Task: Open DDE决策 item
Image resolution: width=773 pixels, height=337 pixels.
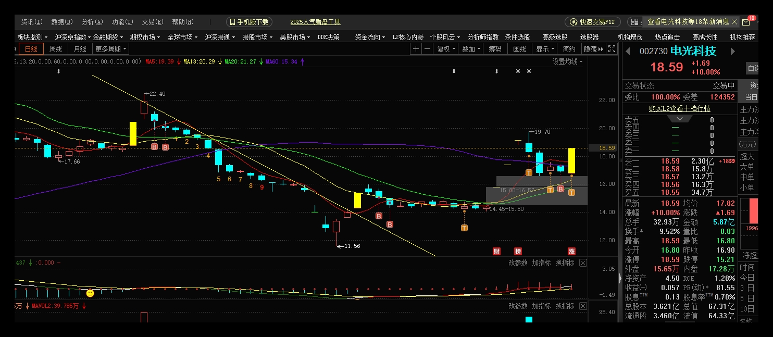Action: (328, 38)
